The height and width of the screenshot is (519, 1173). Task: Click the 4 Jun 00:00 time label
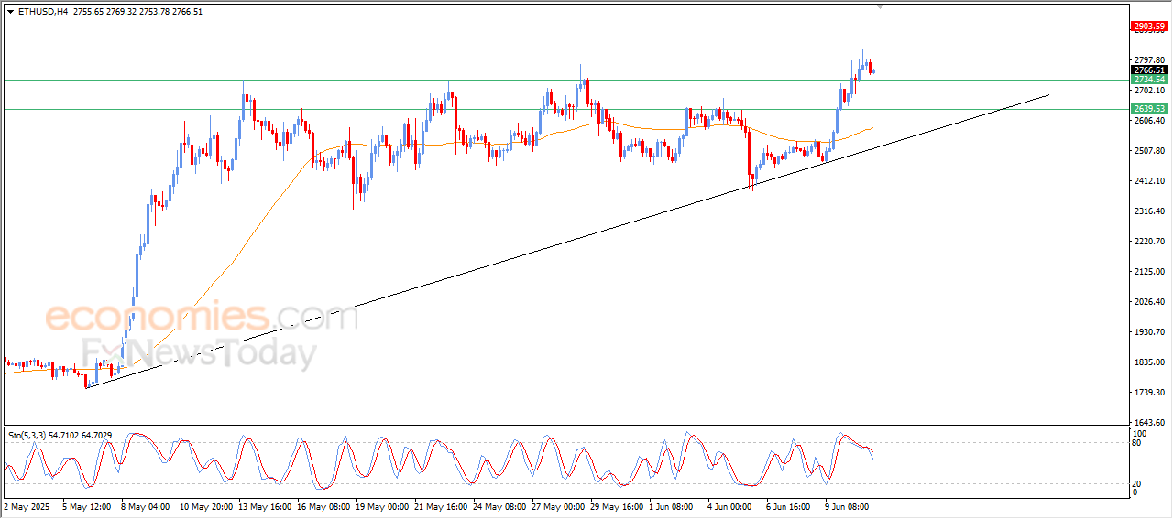730,505
